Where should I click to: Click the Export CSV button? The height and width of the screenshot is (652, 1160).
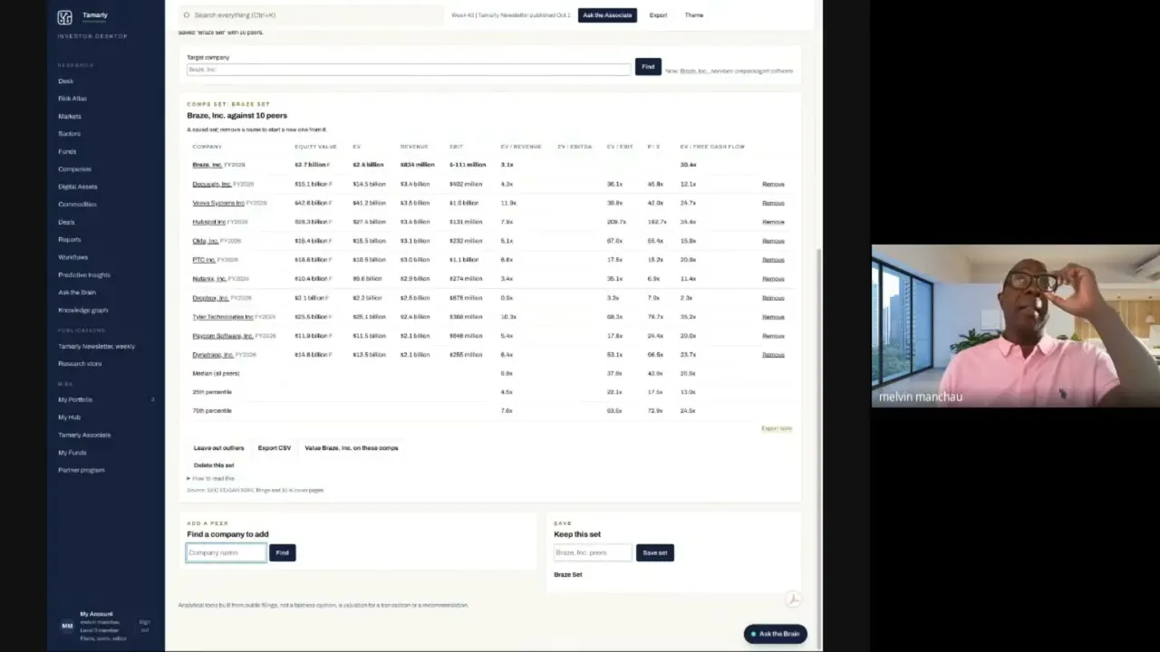pyautogui.click(x=275, y=448)
